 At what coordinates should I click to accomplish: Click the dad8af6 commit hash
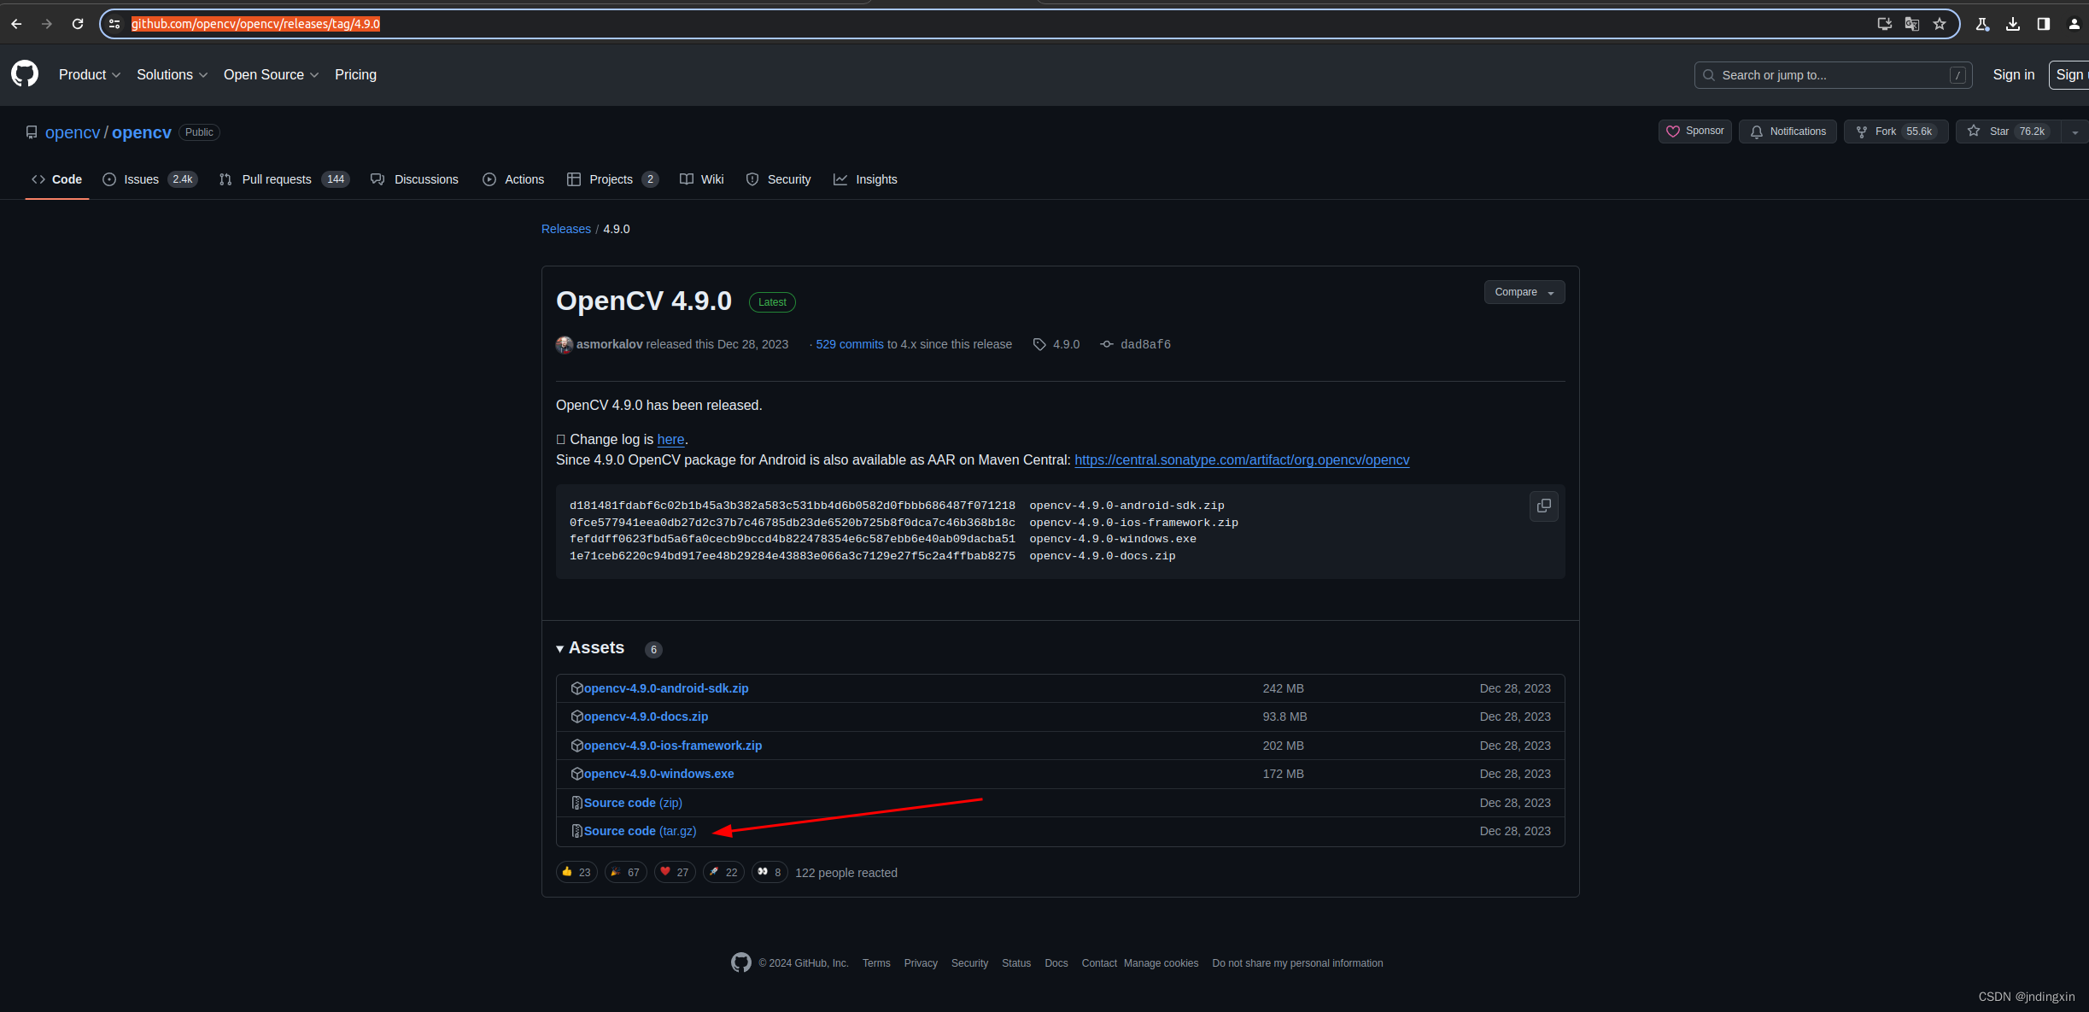pyautogui.click(x=1144, y=344)
